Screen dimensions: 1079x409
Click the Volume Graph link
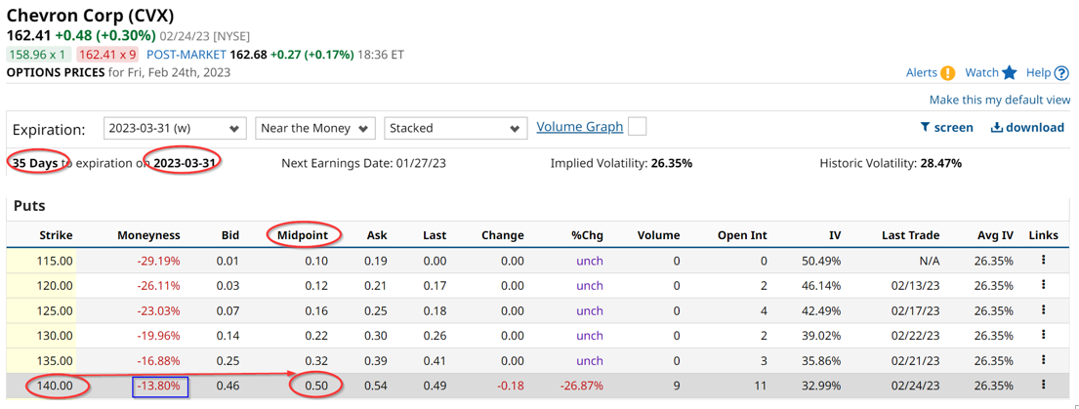tap(579, 127)
